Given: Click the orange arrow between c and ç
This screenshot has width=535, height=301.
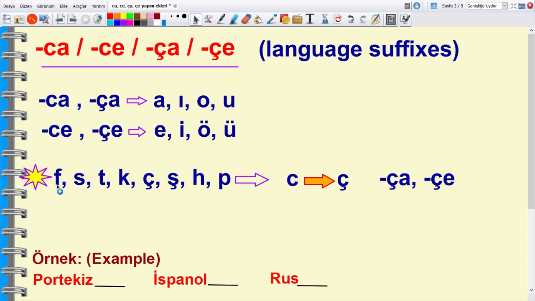Looking at the screenshot, I should pyautogui.click(x=319, y=181).
